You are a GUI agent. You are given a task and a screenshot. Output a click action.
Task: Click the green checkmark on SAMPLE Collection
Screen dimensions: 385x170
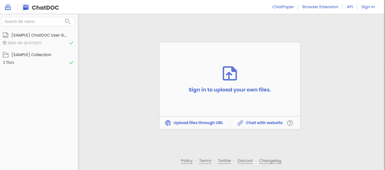(x=71, y=62)
